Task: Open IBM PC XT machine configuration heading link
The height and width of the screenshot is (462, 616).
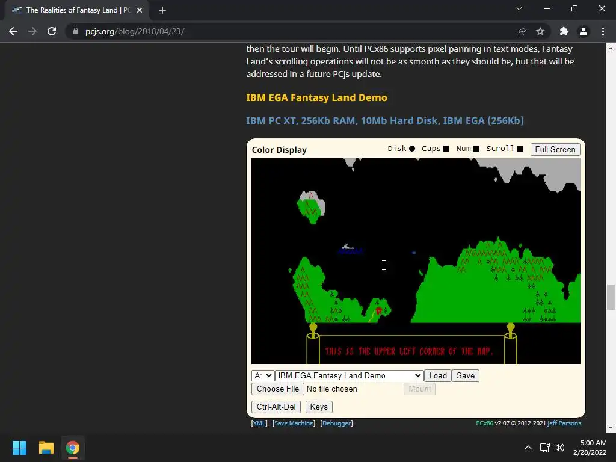Action: tap(385, 120)
